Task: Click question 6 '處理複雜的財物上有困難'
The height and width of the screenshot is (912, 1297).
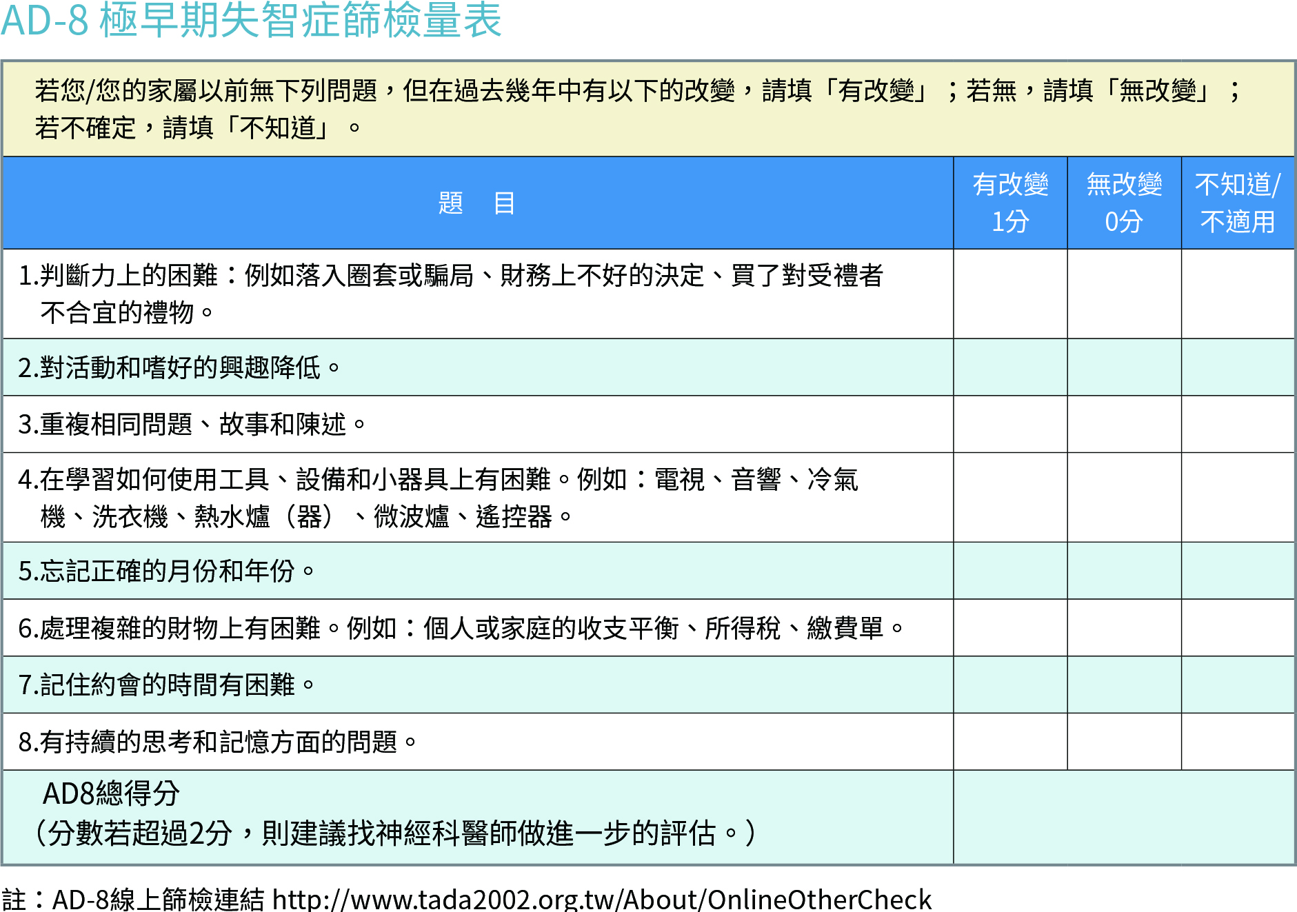Action: (180, 629)
